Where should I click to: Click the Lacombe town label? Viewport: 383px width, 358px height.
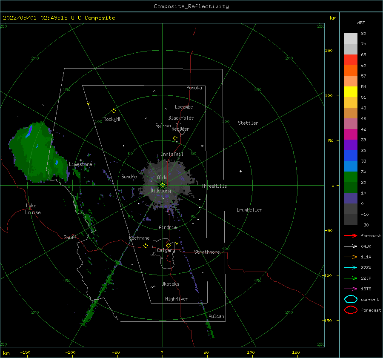pos(184,107)
